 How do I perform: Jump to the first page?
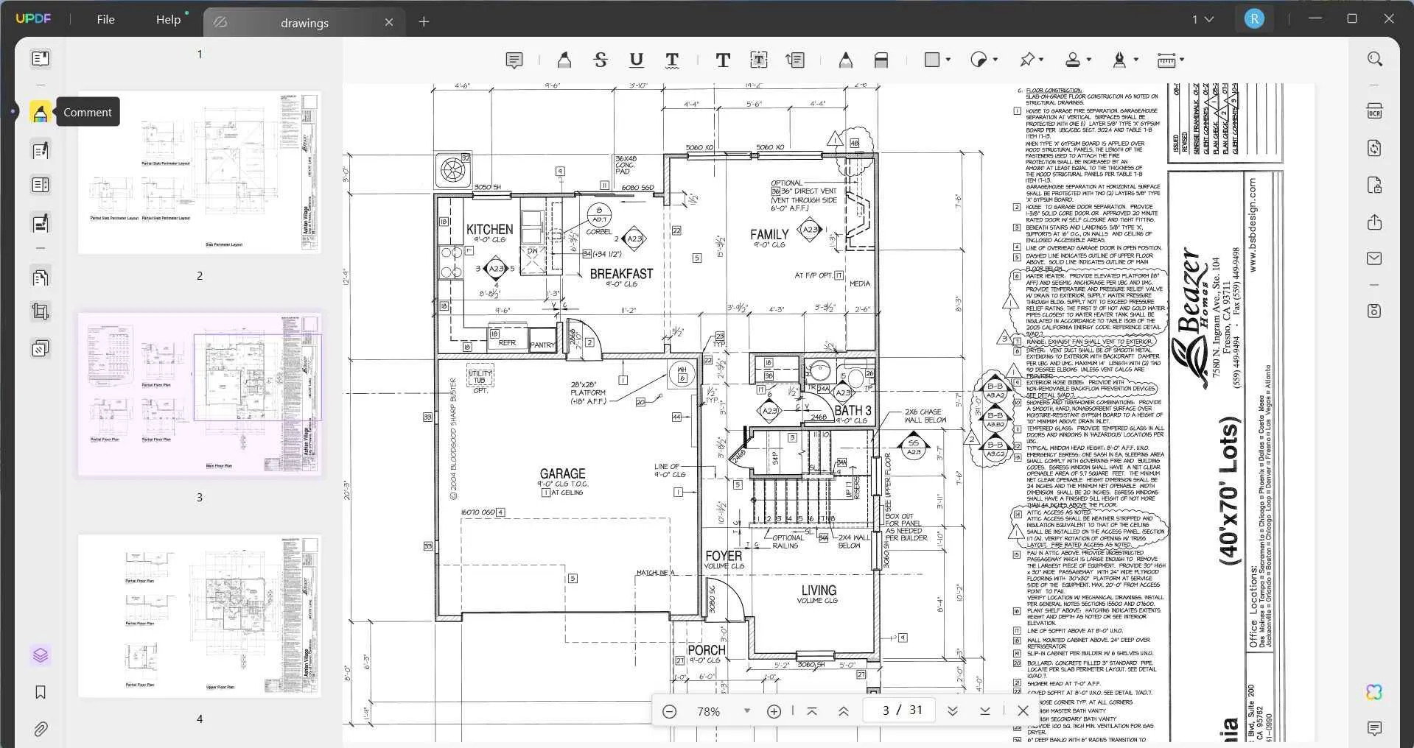pyautogui.click(x=812, y=711)
